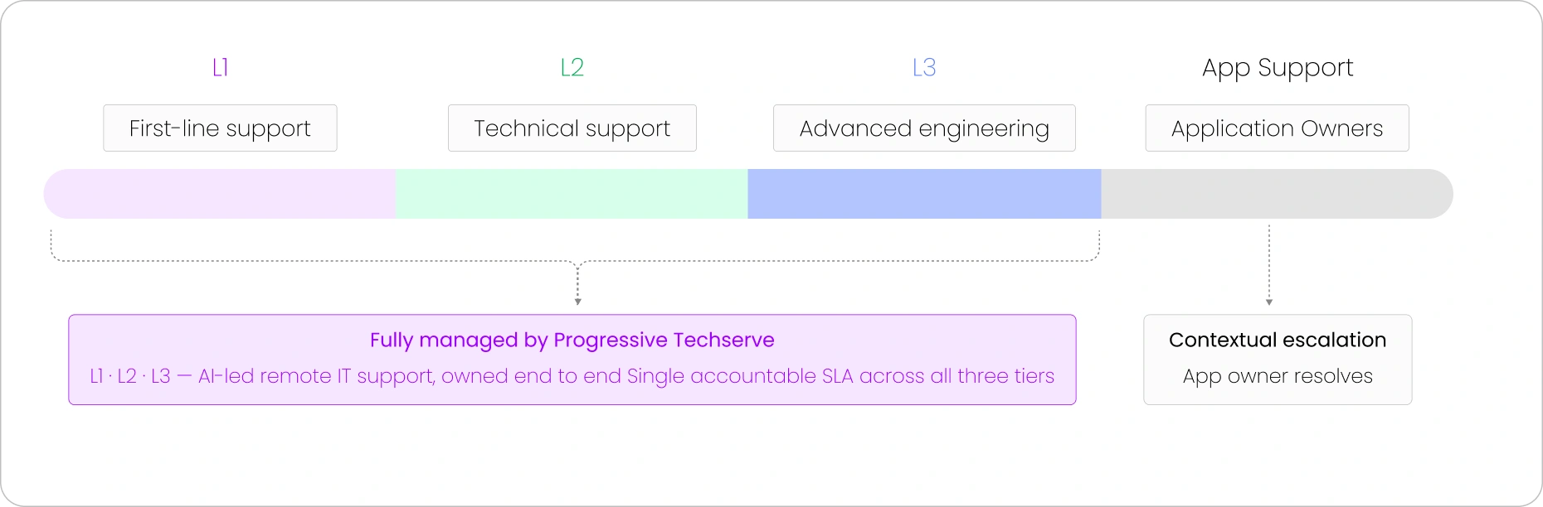Click the mint green L2 bar segment
The image size is (1543, 507).
[x=572, y=194]
